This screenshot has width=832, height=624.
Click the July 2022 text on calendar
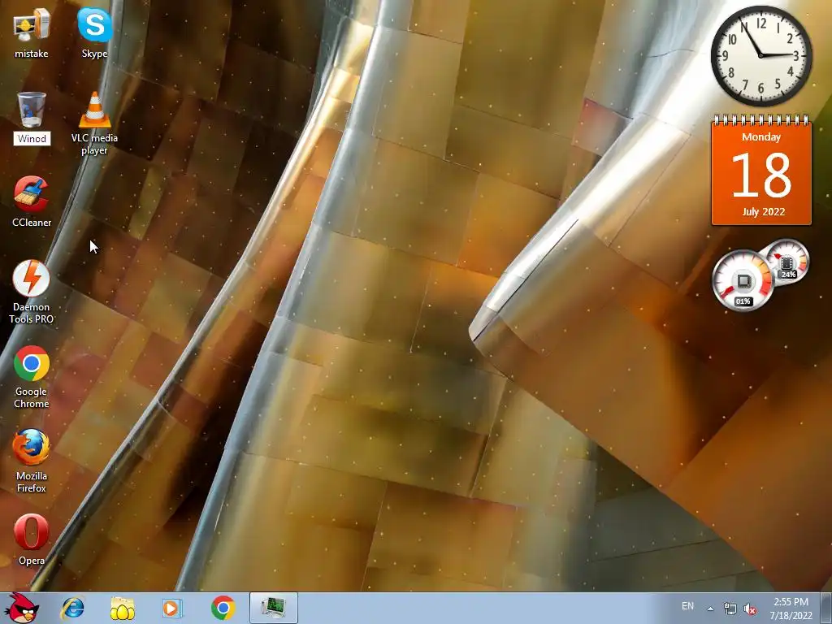point(764,211)
